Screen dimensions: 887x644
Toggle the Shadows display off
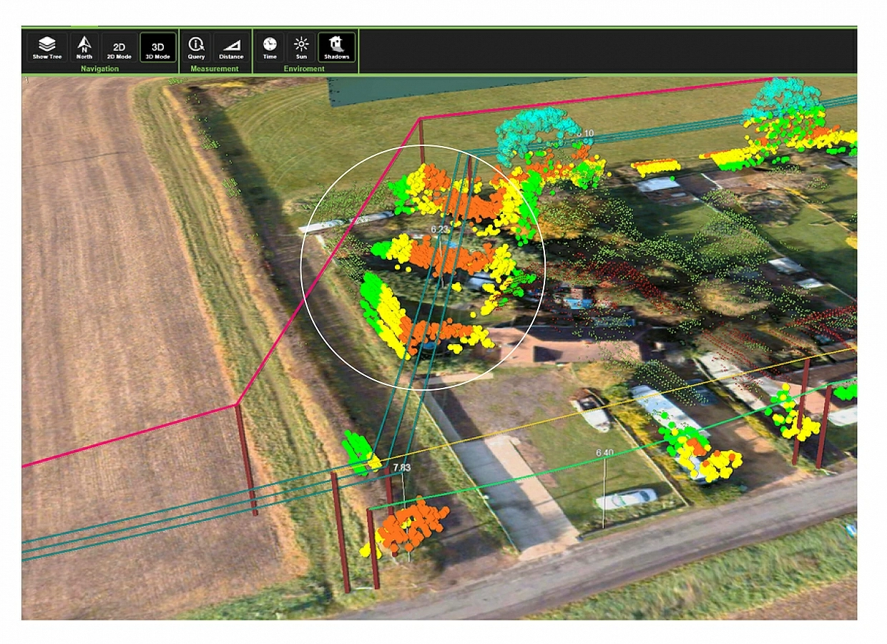coord(336,47)
